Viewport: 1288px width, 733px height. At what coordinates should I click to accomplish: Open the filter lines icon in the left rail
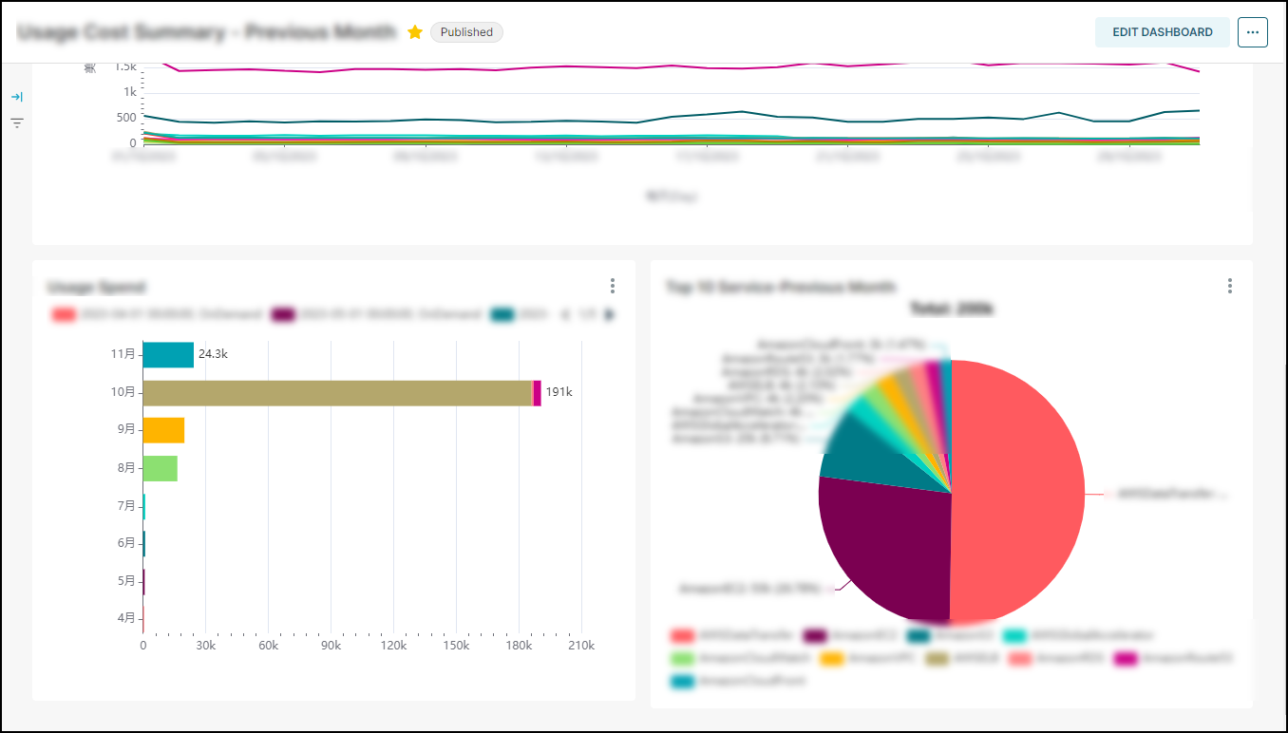pyautogui.click(x=17, y=122)
